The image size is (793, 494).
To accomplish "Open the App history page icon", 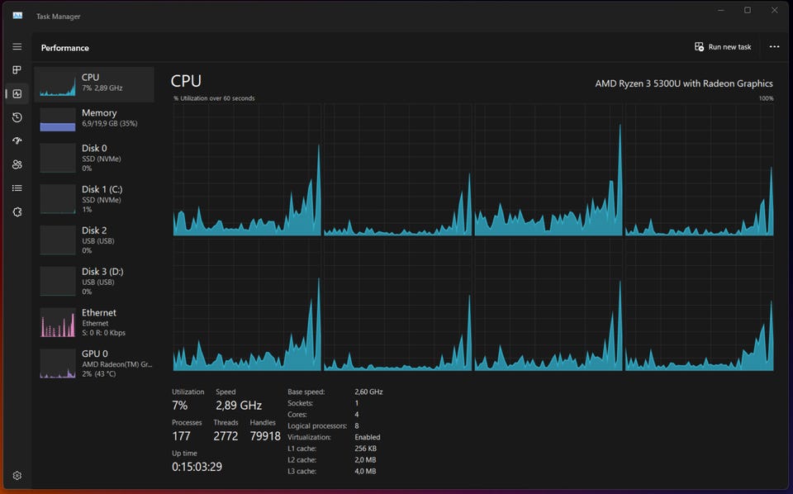I will pyautogui.click(x=17, y=117).
